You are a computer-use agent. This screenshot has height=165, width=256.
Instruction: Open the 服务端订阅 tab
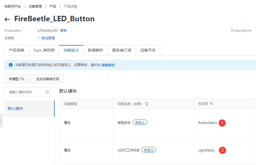[122, 50]
